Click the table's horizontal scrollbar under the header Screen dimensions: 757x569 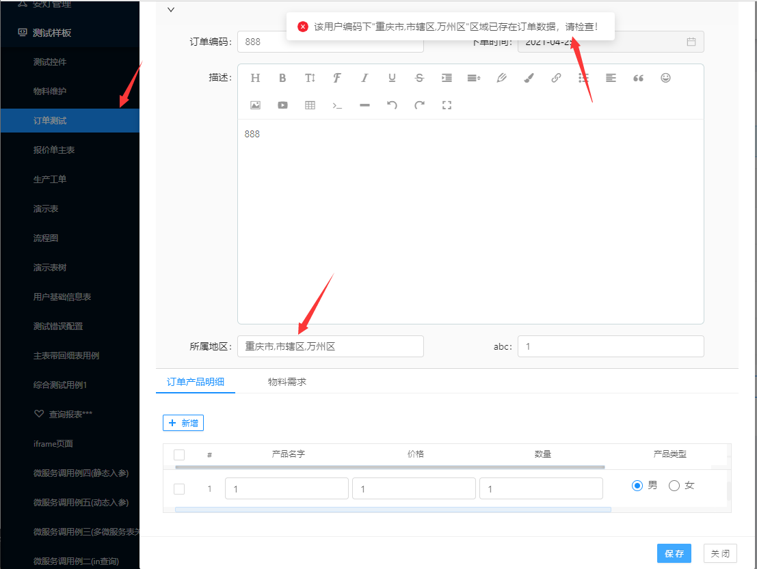coord(390,467)
